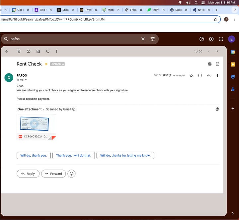239x220 pixels.
Task: Choose smart reply 'Will do, thank you.'
Action: tap(34, 155)
